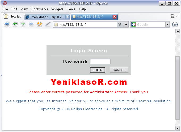Click the wand pencil icon in toolbar
The width and height of the screenshot is (181, 132).
pos(48,24)
